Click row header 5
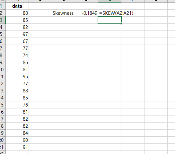 pyautogui.click(x=3, y=34)
